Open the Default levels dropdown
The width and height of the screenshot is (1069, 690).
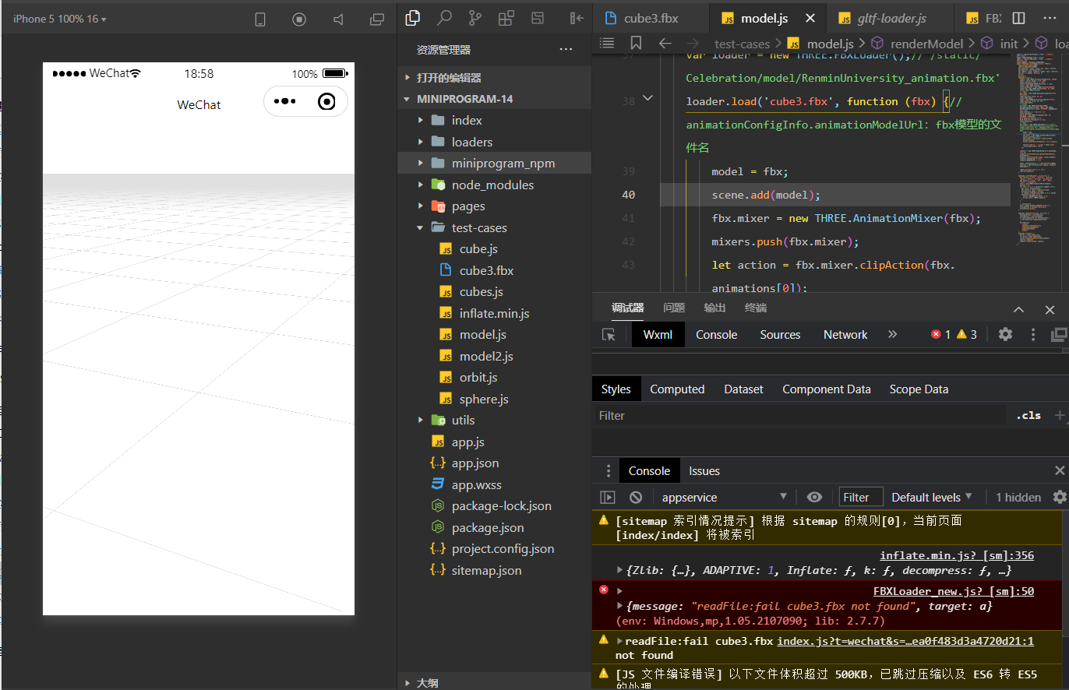coord(932,497)
